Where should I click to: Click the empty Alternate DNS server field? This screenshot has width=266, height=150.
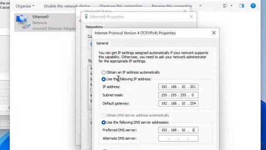[178, 138]
